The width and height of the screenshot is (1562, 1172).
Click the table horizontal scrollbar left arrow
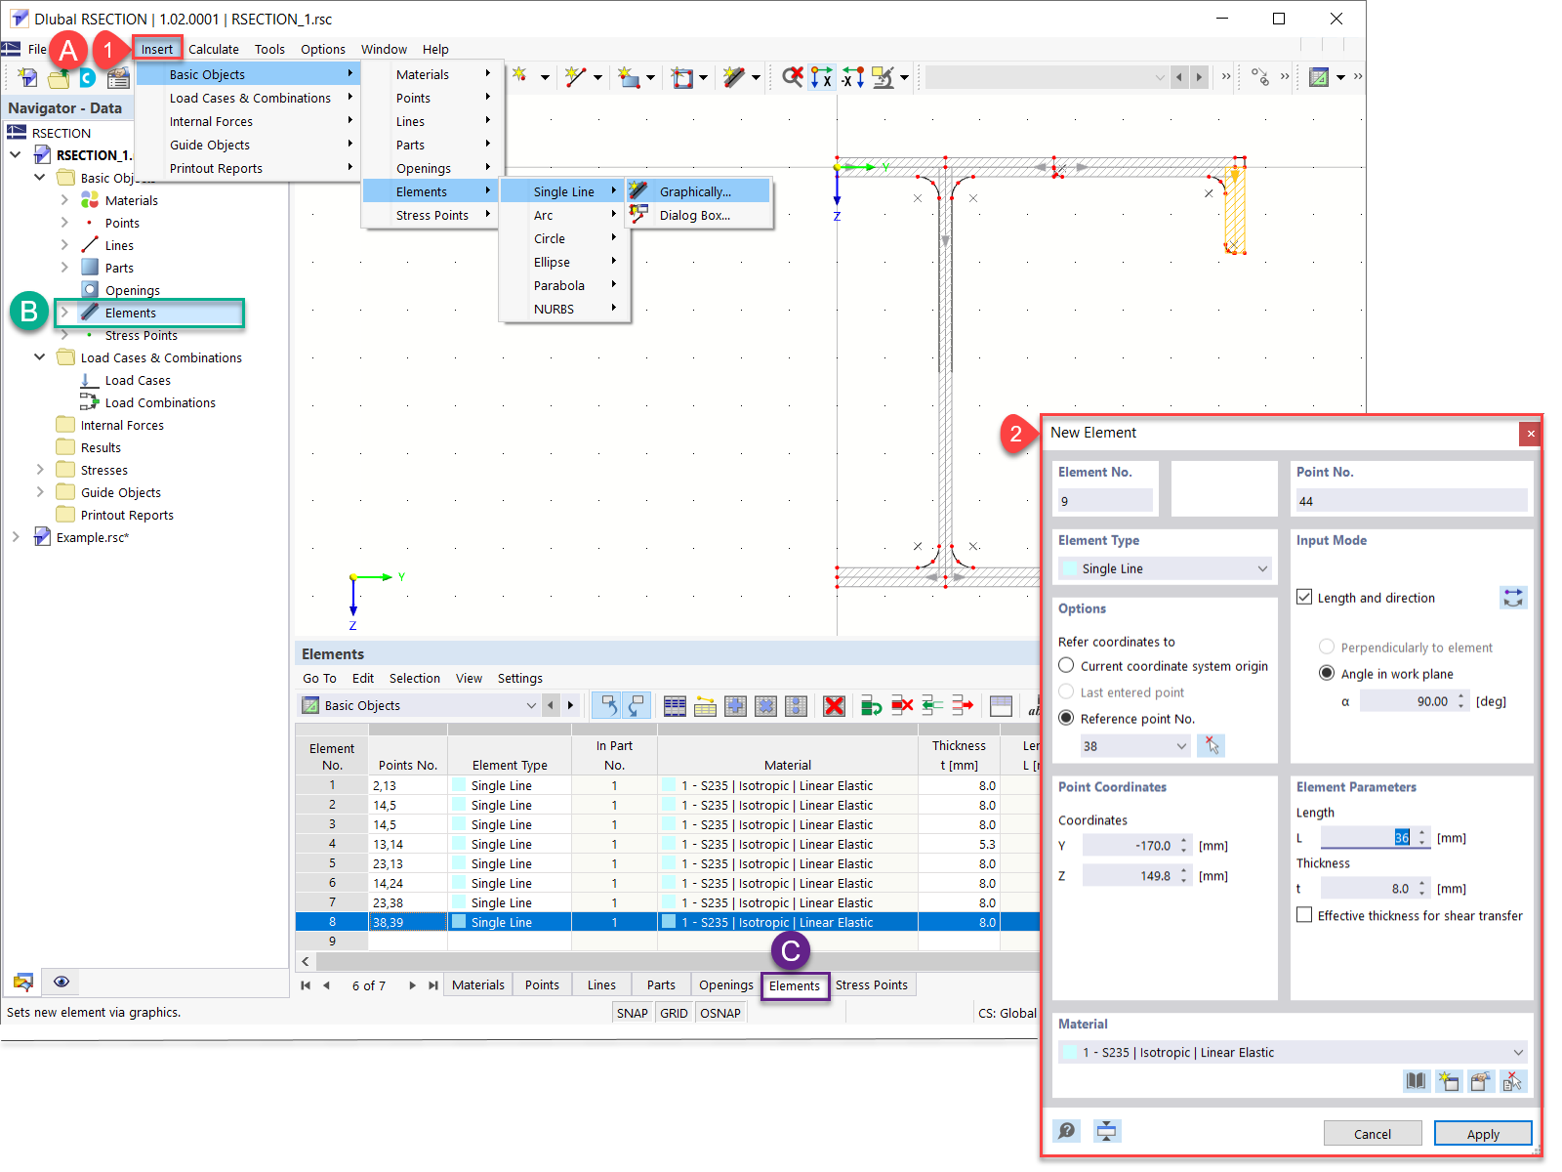pyautogui.click(x=306, y=962)
